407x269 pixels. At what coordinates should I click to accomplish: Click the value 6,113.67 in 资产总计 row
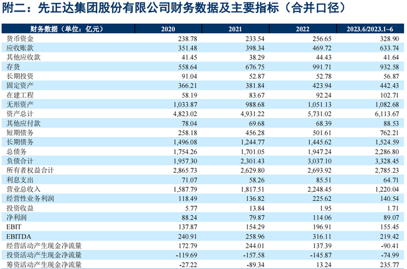coord(387,114)
